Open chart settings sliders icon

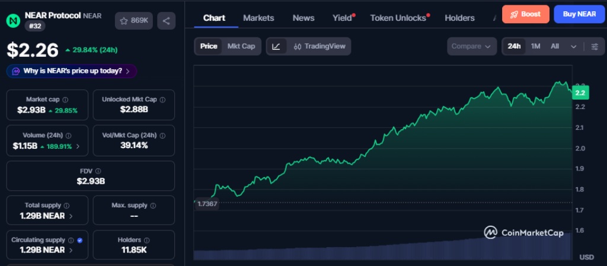[x=595, y=46]
